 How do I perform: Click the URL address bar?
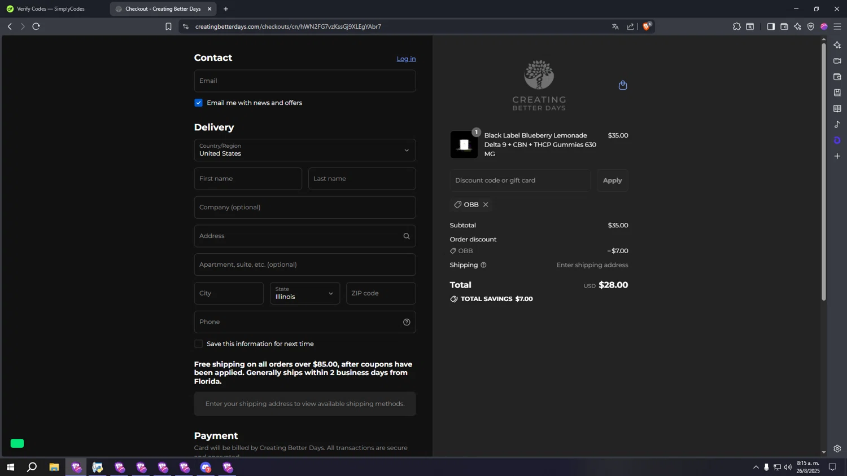click(x=395, y=27)
